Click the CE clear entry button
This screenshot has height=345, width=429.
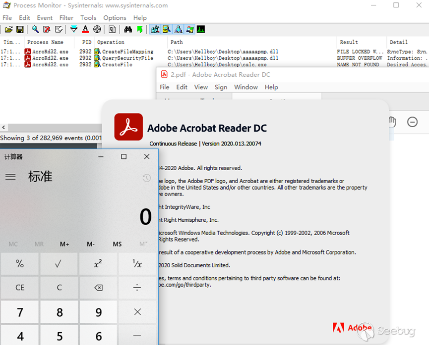tap(20, 288)
